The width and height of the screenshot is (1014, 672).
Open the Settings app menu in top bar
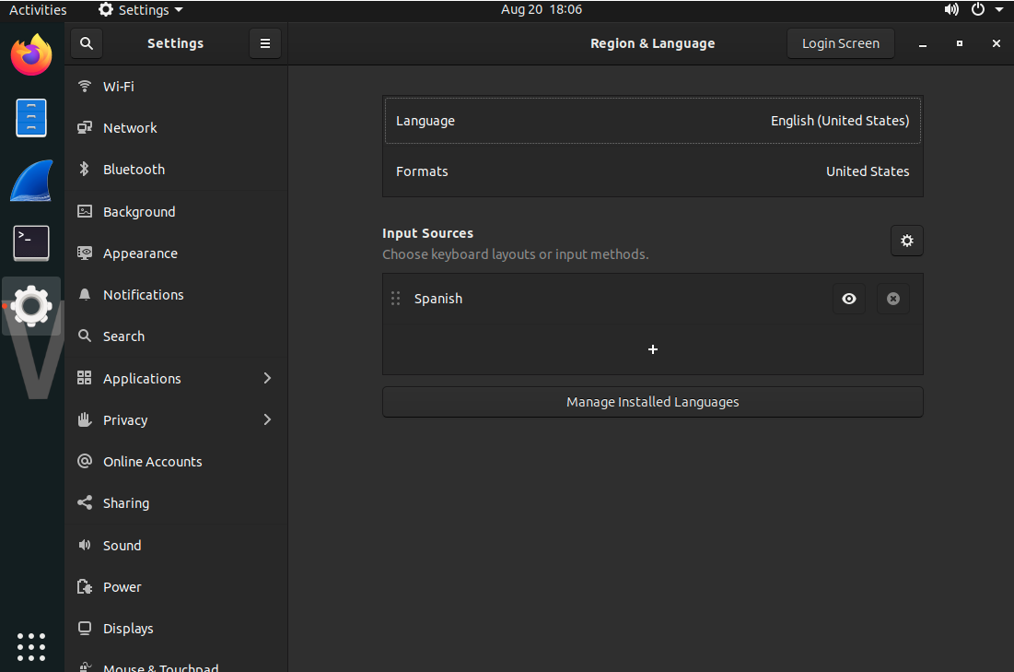140,10
